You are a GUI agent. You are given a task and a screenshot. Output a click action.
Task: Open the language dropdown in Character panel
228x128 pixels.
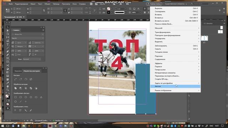coord(40,59)
